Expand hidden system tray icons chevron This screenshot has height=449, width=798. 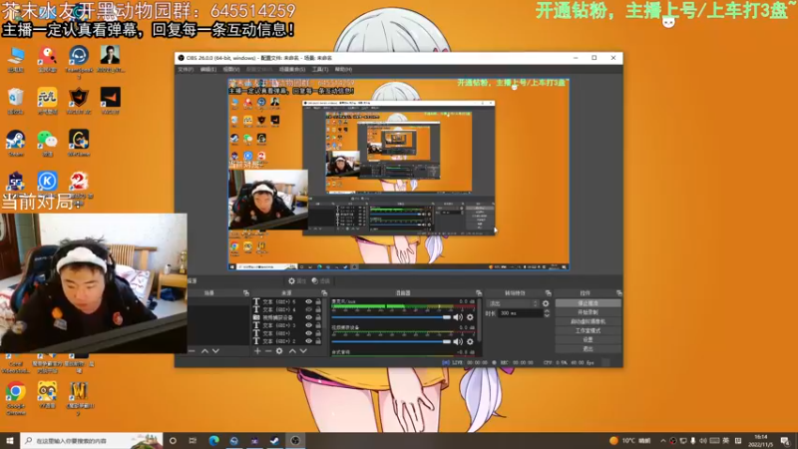[x=662, y=441]
